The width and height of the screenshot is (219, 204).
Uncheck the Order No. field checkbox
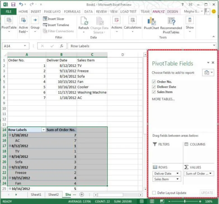click(154, 82)
